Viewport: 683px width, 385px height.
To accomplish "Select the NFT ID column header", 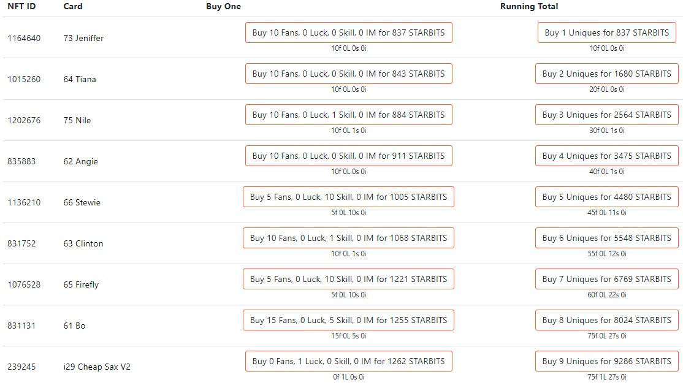I will (21, 7).
